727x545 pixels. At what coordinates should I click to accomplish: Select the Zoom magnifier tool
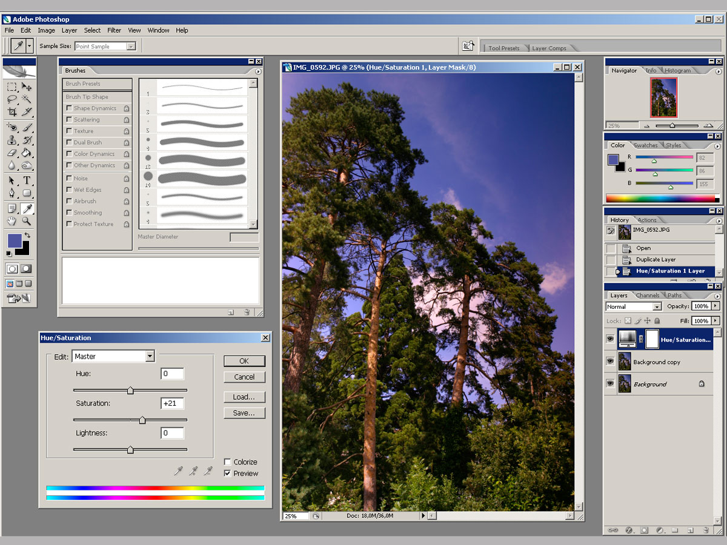pos(27,222)
